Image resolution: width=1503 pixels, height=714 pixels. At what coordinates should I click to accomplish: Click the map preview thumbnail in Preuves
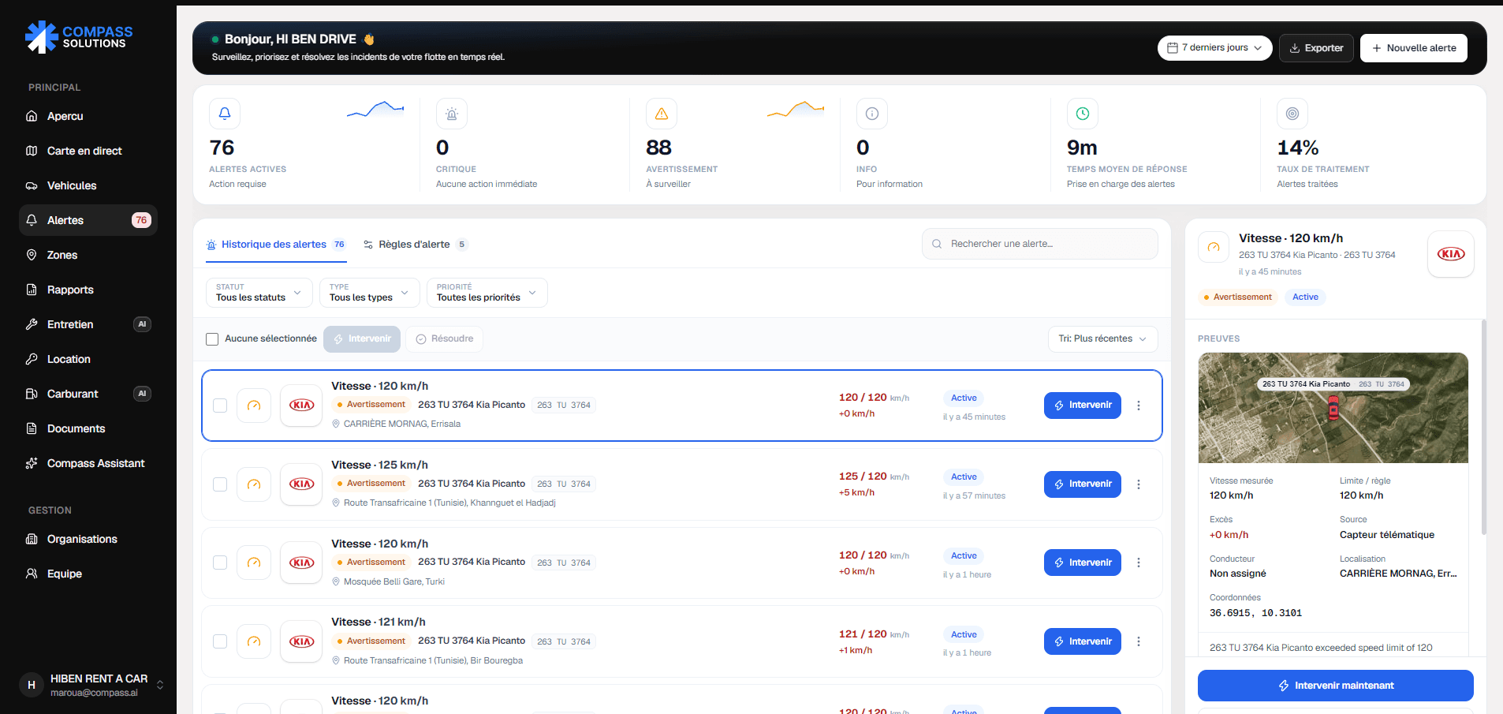1333,408
